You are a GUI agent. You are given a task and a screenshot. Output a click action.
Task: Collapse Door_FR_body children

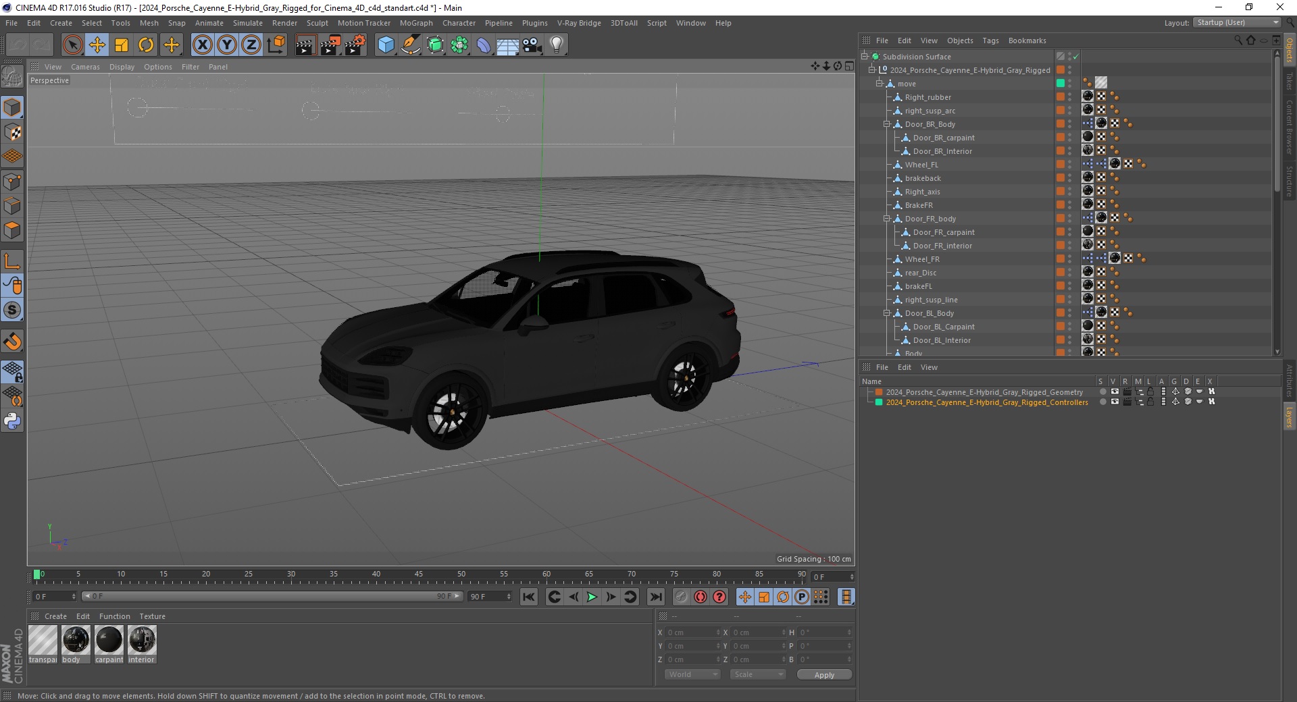click(887, 219)
